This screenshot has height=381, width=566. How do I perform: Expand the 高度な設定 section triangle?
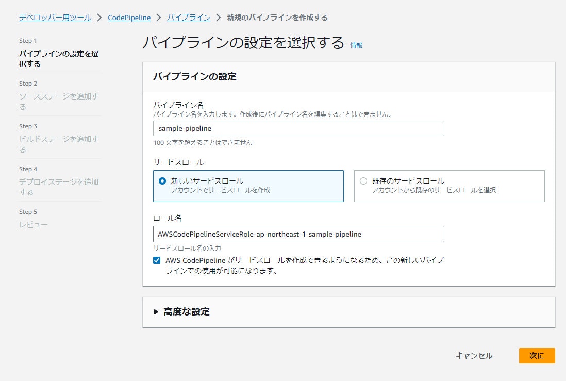click(x=156, y=312)
